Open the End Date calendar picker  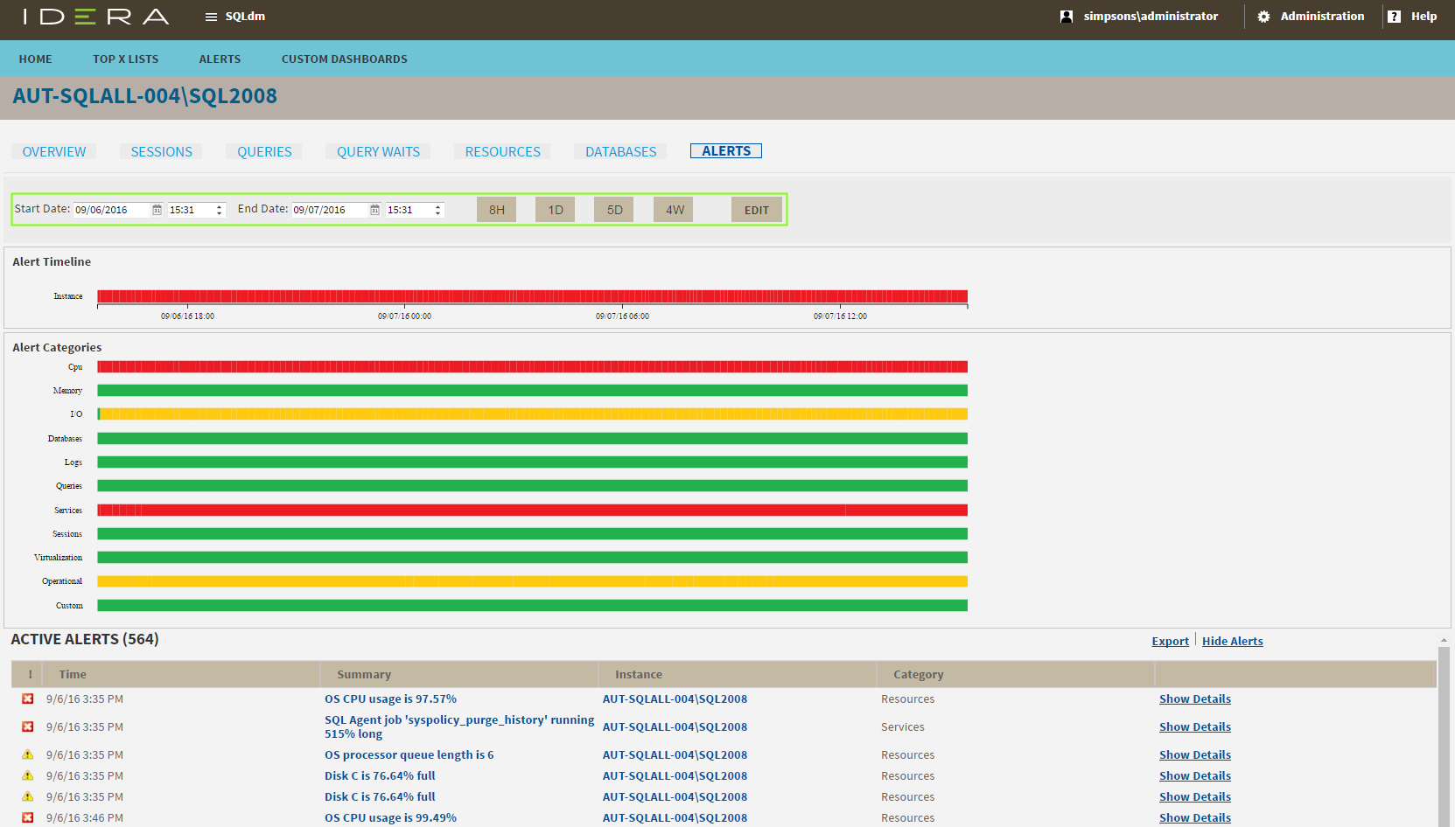(x=374, y=210)
